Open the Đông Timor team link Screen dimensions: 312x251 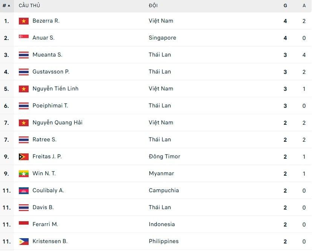(x=164, y=156)
